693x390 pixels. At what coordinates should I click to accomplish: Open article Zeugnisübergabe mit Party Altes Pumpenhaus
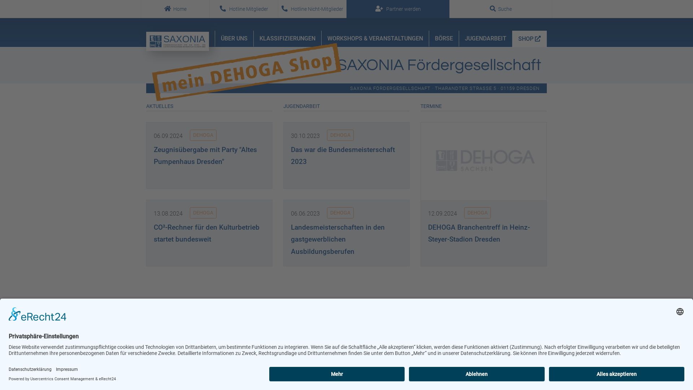click(205, 156)
